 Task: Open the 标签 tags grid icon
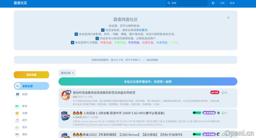click(18, 94)
